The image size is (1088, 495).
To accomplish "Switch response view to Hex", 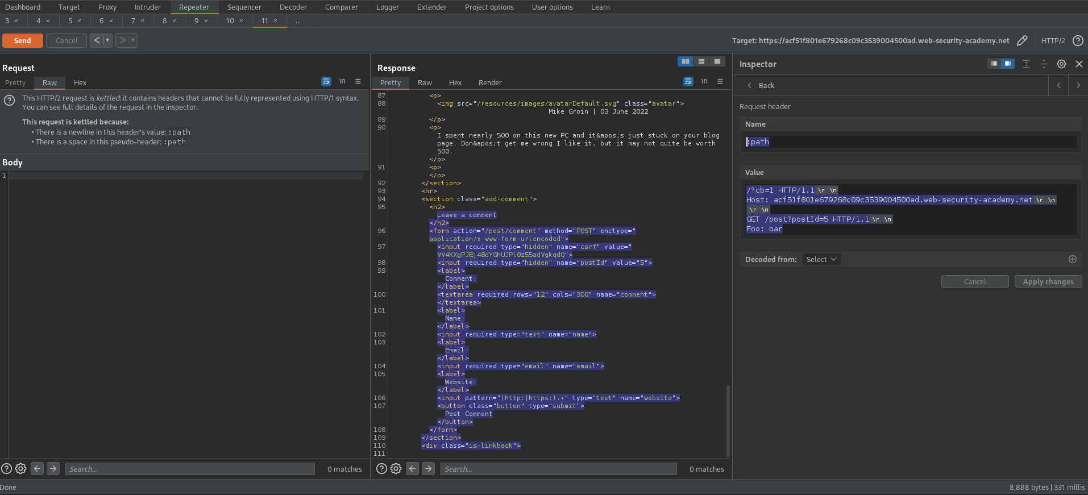I will click(455, 82).
